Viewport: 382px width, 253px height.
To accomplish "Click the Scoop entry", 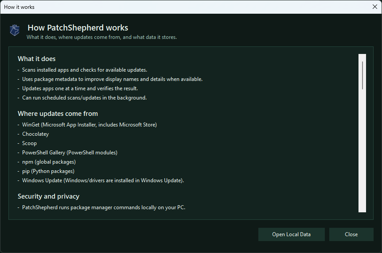I will pos(30,143).
